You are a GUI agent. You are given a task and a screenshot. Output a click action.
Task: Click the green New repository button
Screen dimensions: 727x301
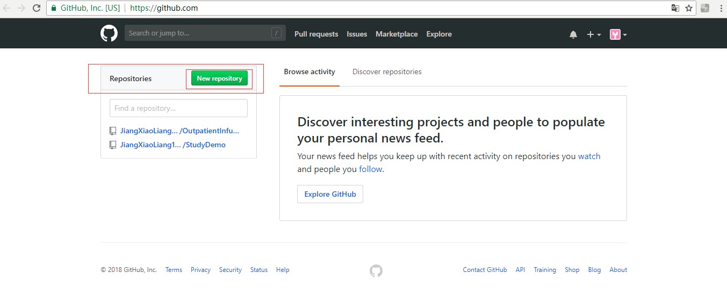(219, 78)
